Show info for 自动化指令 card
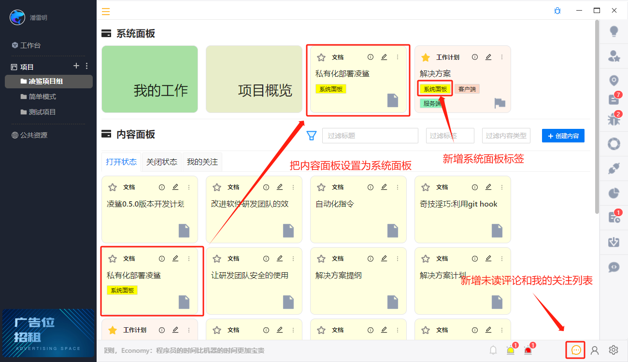The height and width of the screenshot is (362, 628). tap(371, 187)
